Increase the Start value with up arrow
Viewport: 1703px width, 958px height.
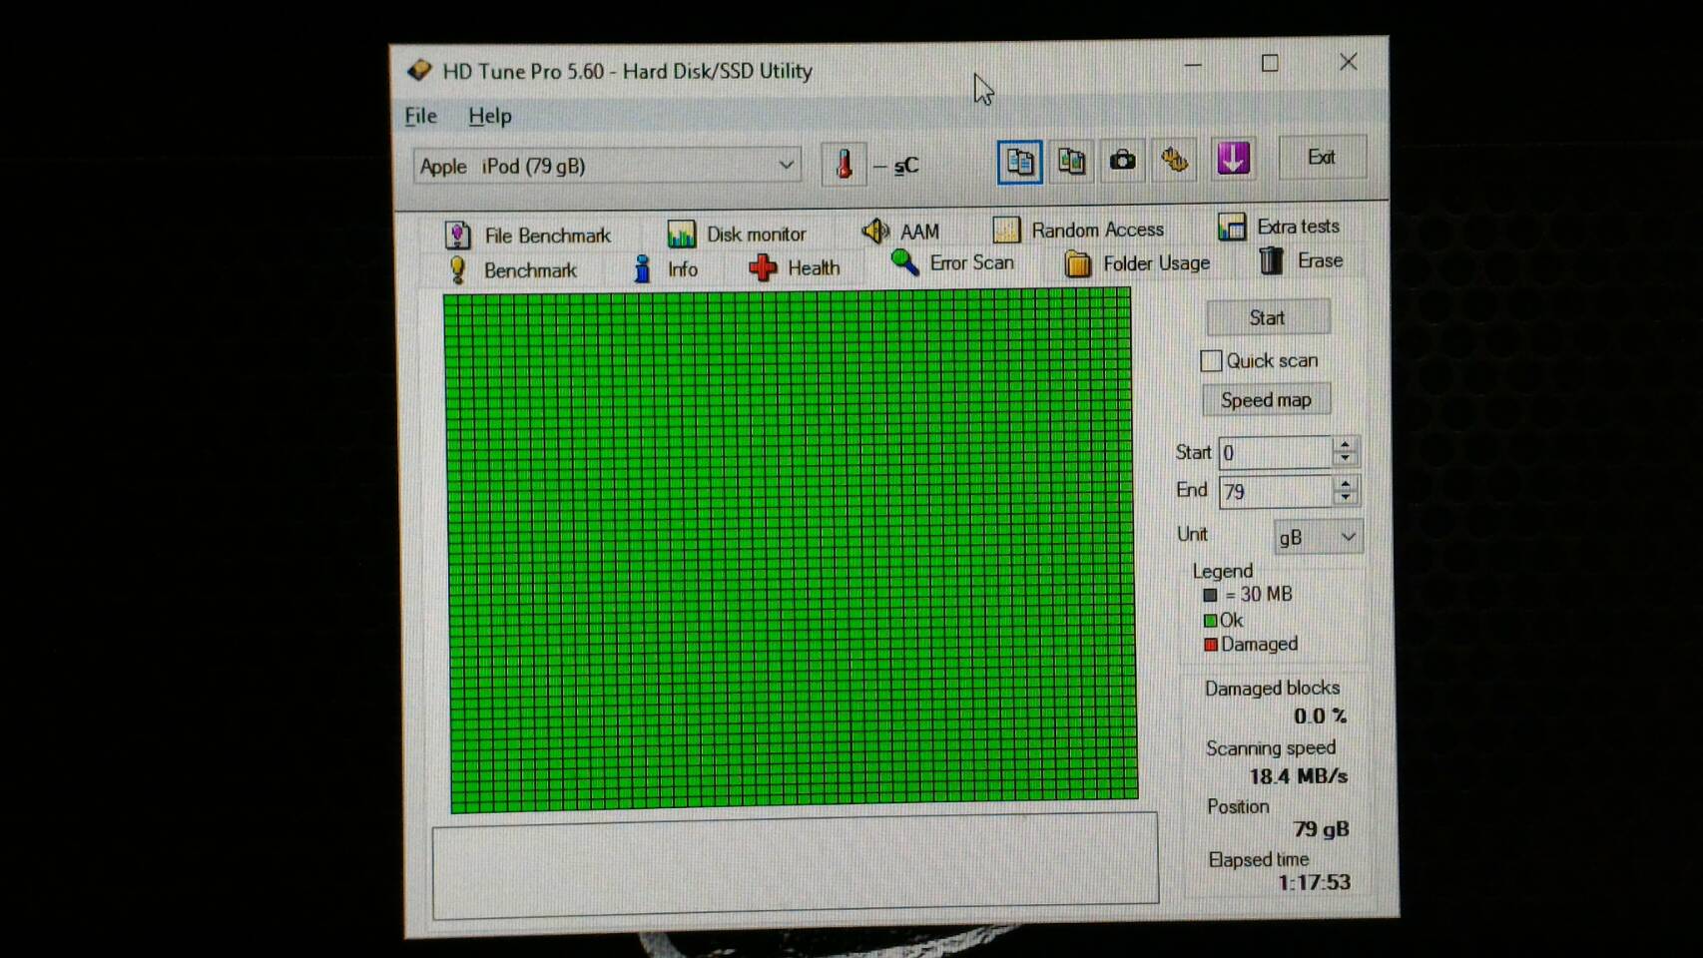click(1346, 445)
